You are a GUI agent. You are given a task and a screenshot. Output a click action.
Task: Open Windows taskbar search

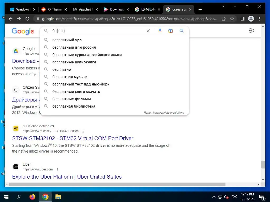tap(19, 197)
